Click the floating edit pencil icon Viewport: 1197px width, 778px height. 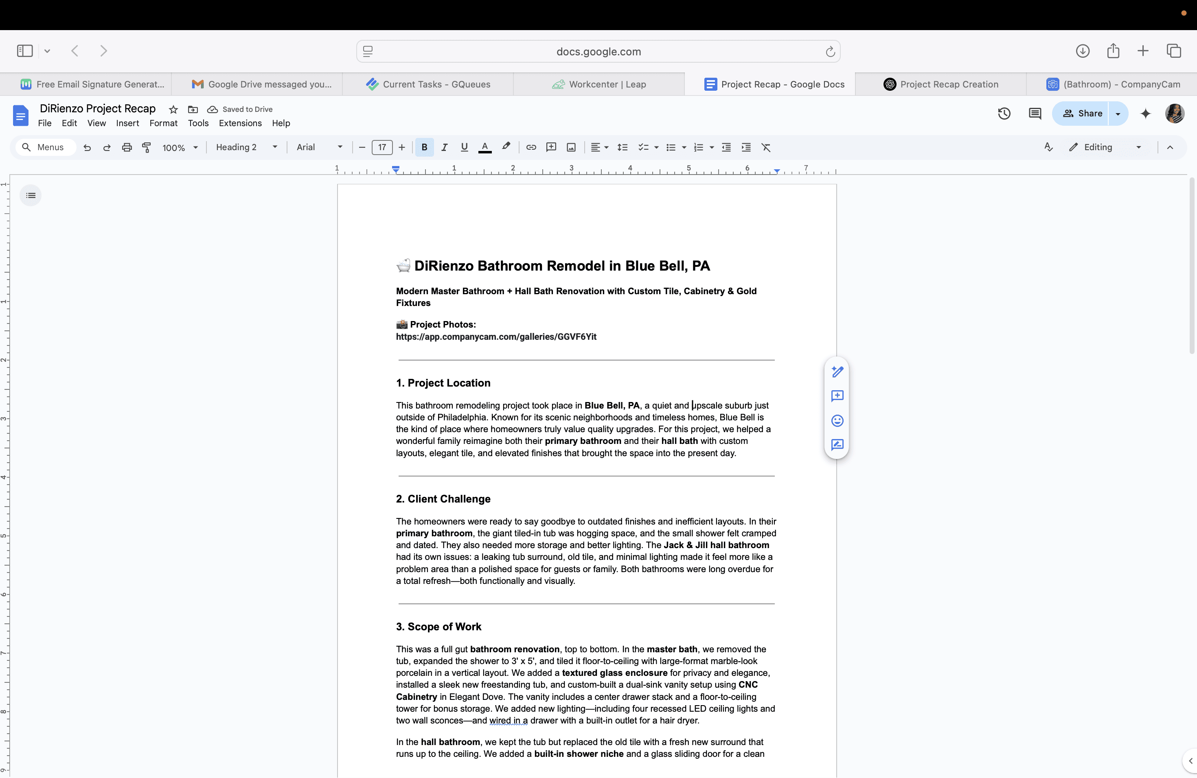pyautogui.click(x=837, y=372)
